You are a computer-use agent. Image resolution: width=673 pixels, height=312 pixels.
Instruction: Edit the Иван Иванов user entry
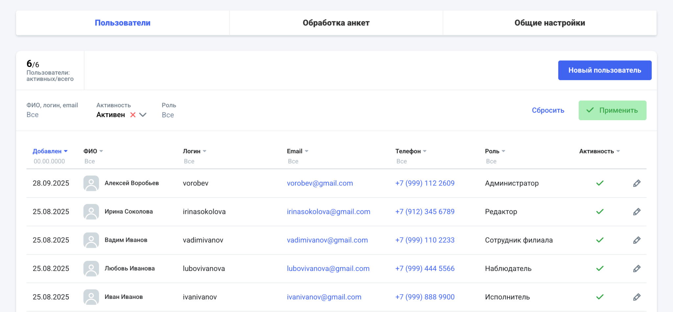click(637, 297)
